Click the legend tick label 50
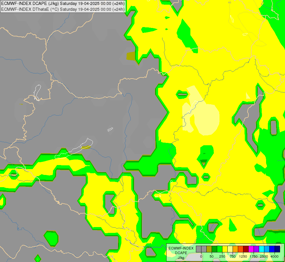Viewport: 285px width, 262px height. (212, 256)
